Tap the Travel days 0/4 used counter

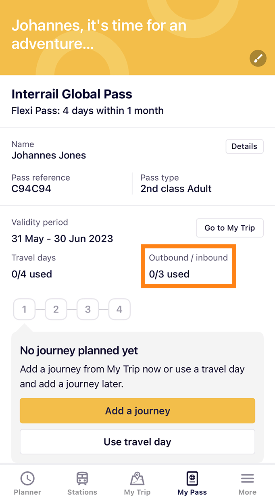[31, 274]
